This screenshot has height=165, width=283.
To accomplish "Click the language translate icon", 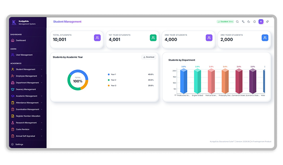I will click(243, 22).
